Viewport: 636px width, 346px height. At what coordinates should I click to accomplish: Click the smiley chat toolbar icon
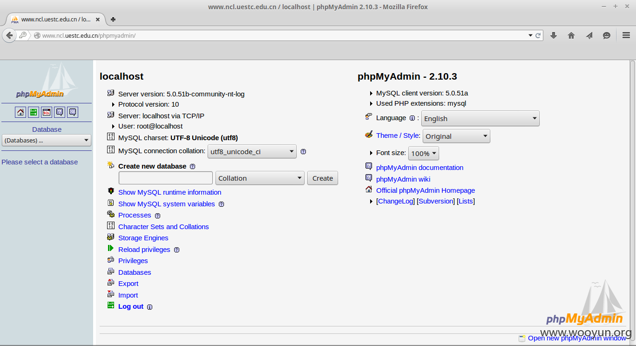tap(607, 35)
